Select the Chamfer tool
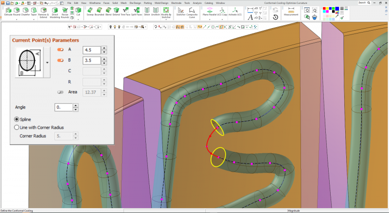Image resolution: width=389 pixels, height=213 pixels. click(26, 12)
